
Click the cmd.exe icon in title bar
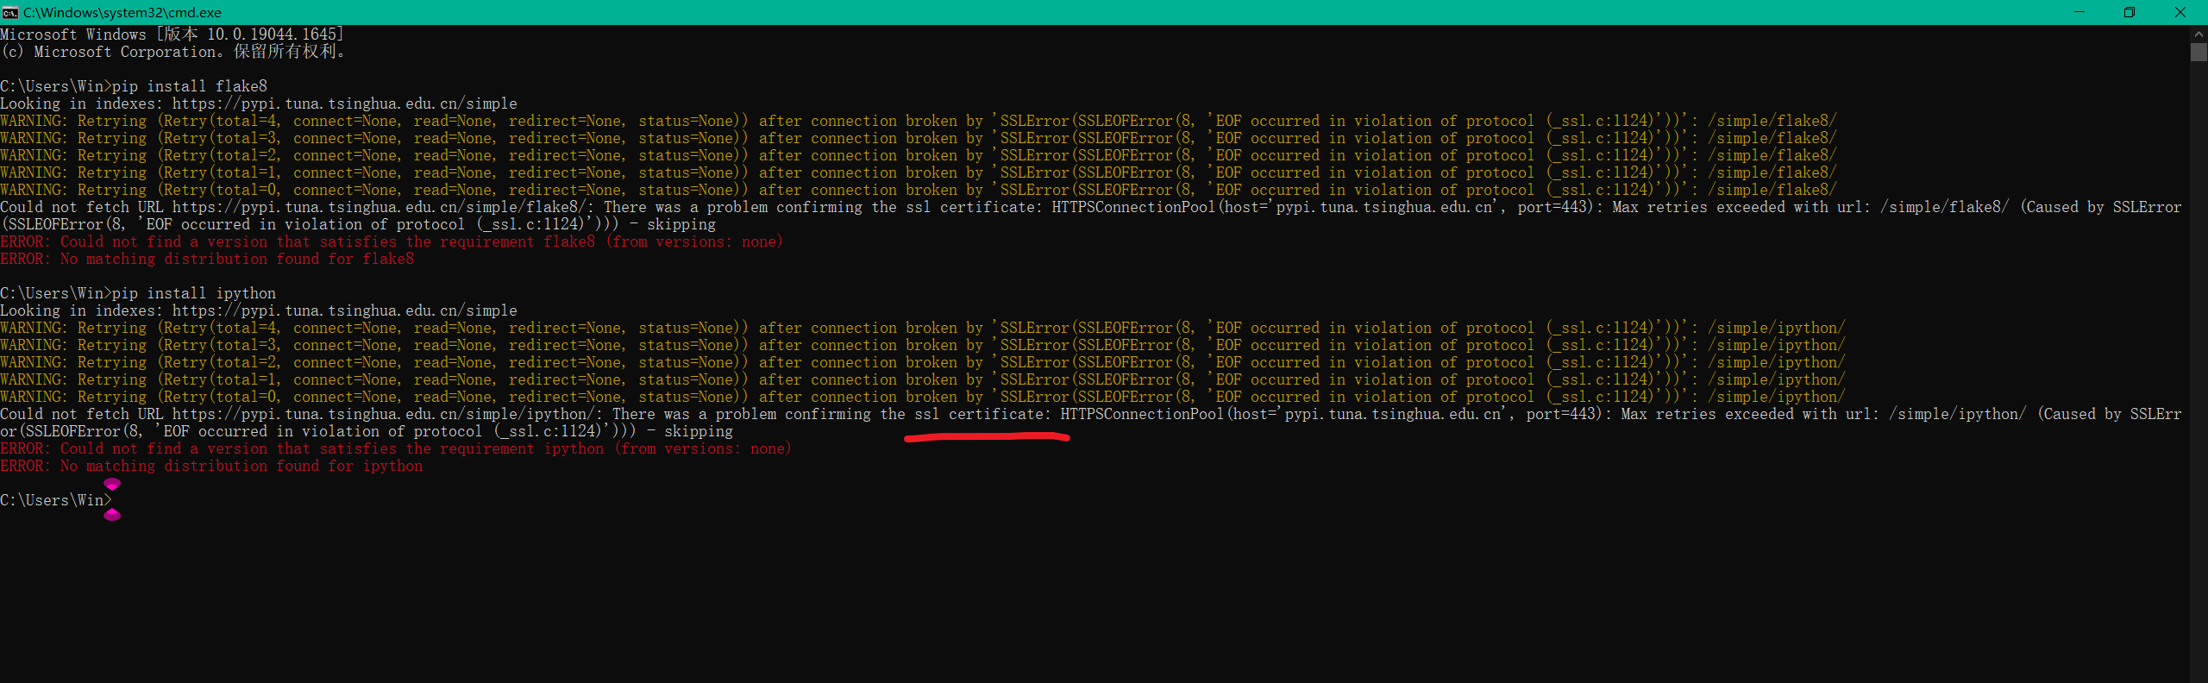click(10, 12)
